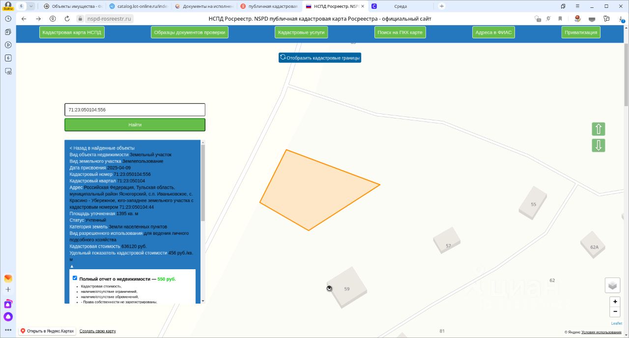
Task: Switch to 'Объекты имущества' tab
Action: pos(73,6)
